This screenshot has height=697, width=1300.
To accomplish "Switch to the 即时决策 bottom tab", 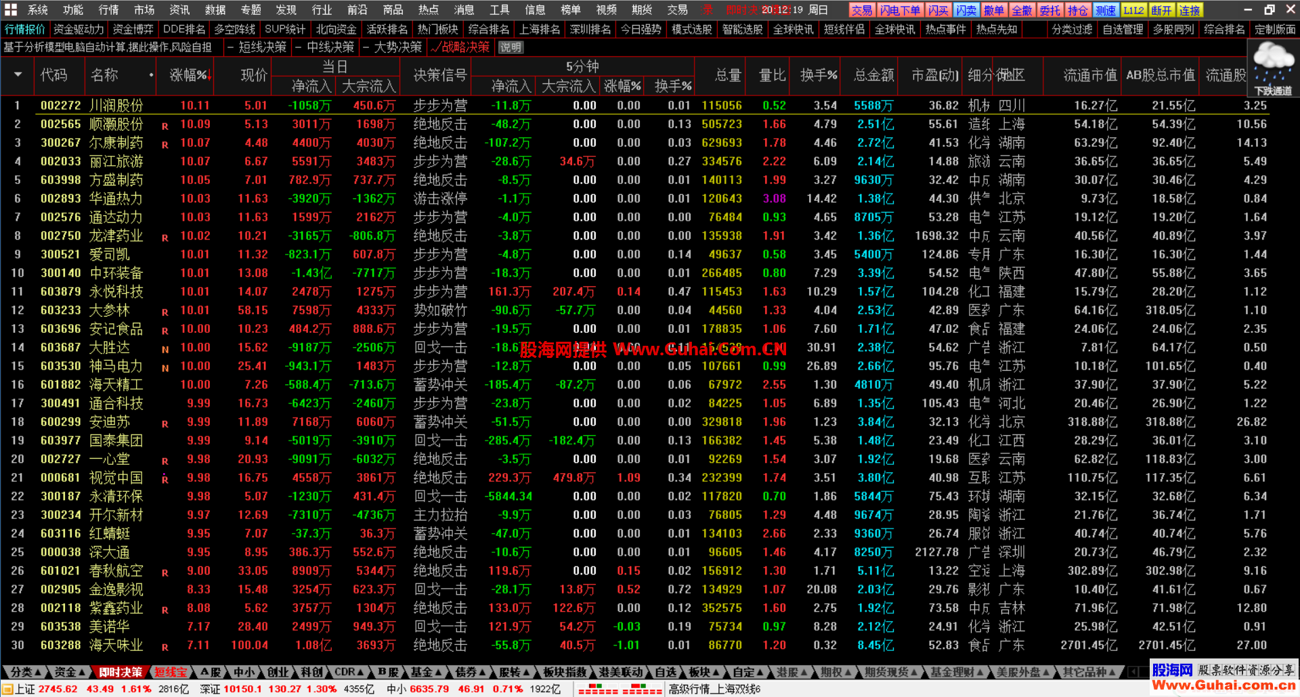I will 121,672.
